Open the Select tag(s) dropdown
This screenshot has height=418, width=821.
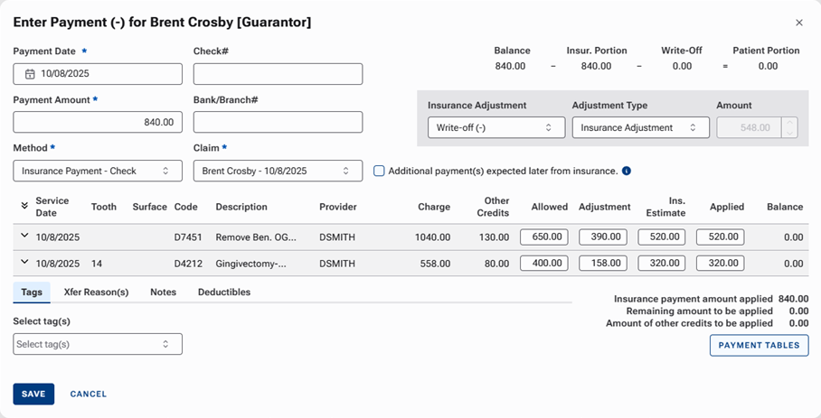click(98, 344)
